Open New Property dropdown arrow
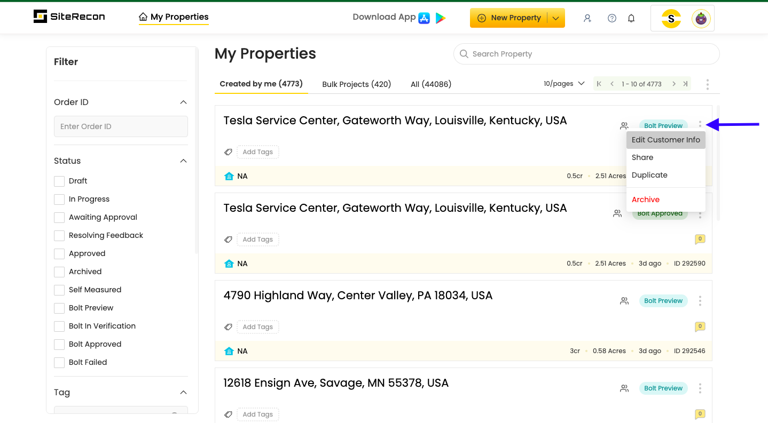 556,18
